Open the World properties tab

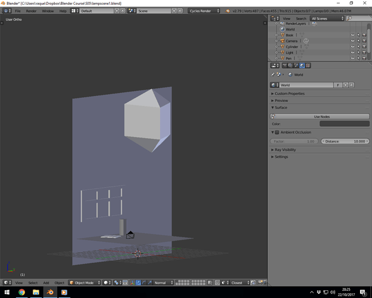click(x=302, y=66)
